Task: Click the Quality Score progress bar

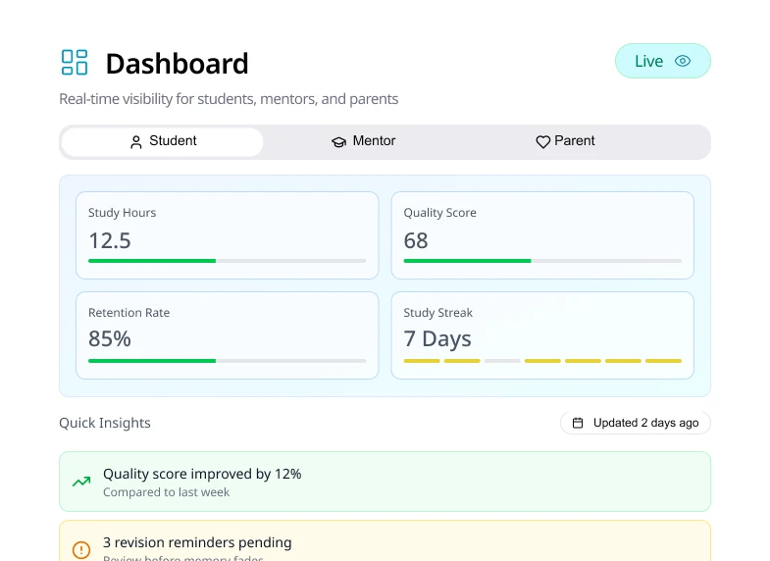Action: click(x=542, y=261)
